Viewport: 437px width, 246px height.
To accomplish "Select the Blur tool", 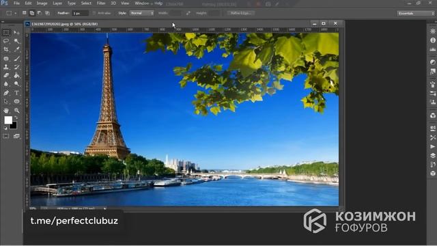I will [x=6, y=83].
